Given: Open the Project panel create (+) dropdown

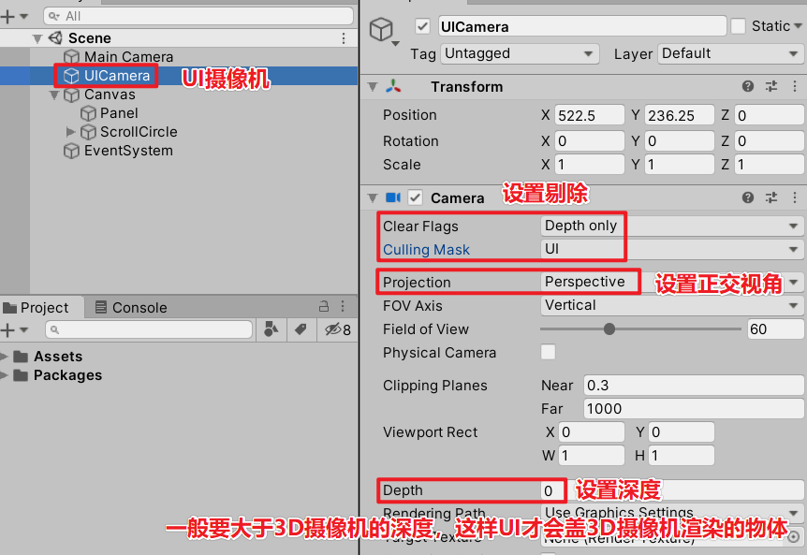Looking at the screenshot, I should [x=14, y=329].
